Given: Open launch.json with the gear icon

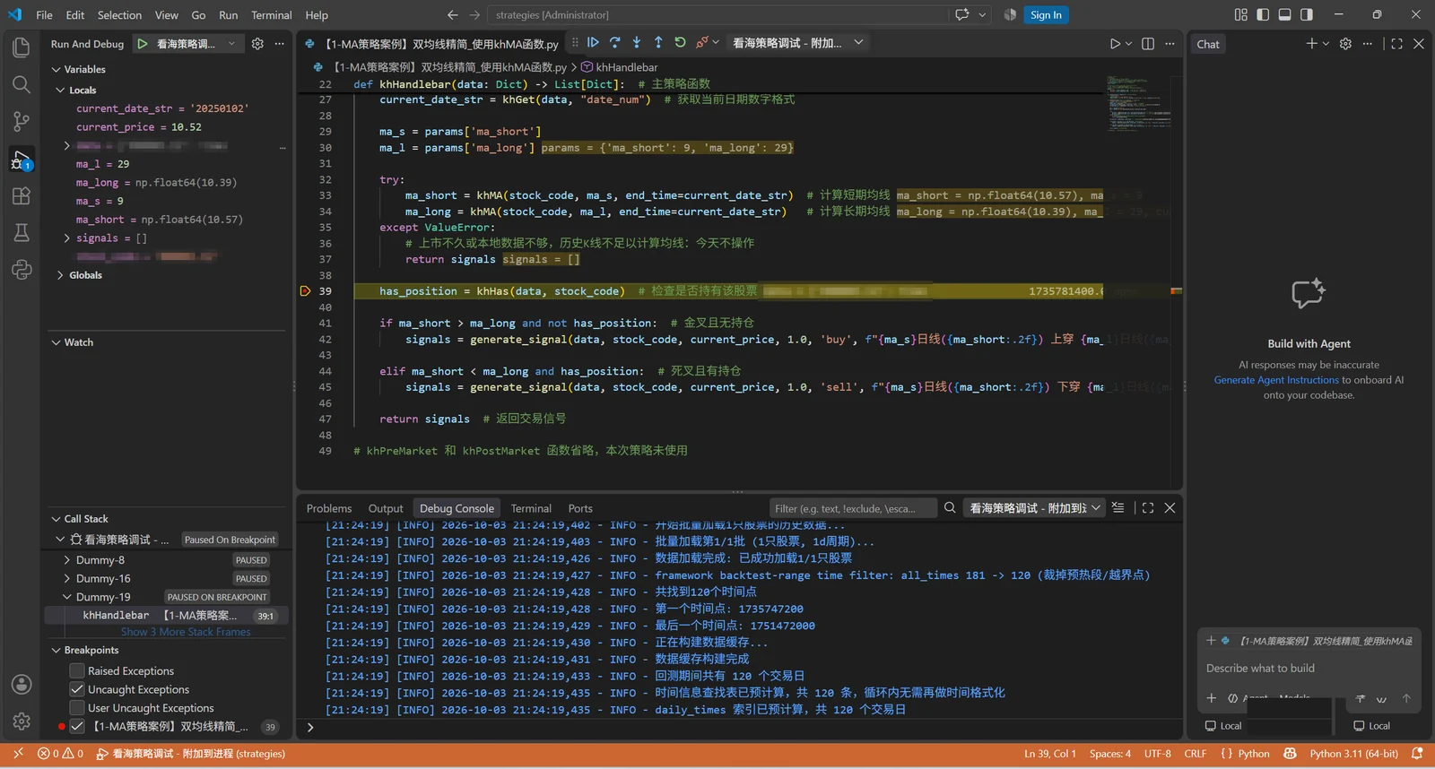Looking at the screenshot, I should pos(257,43).
